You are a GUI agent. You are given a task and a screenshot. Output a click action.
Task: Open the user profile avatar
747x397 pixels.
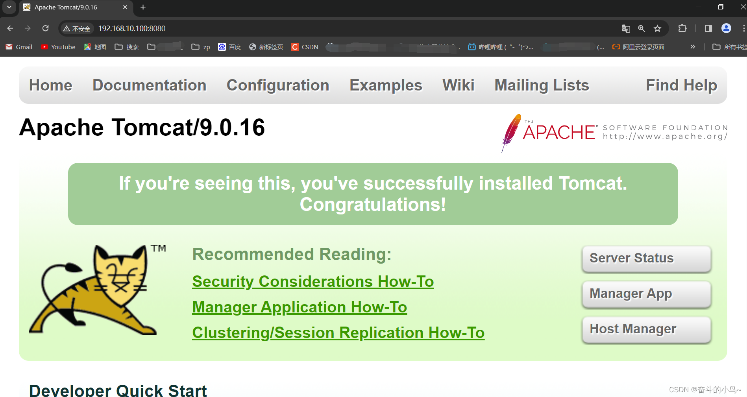(726, 28)
